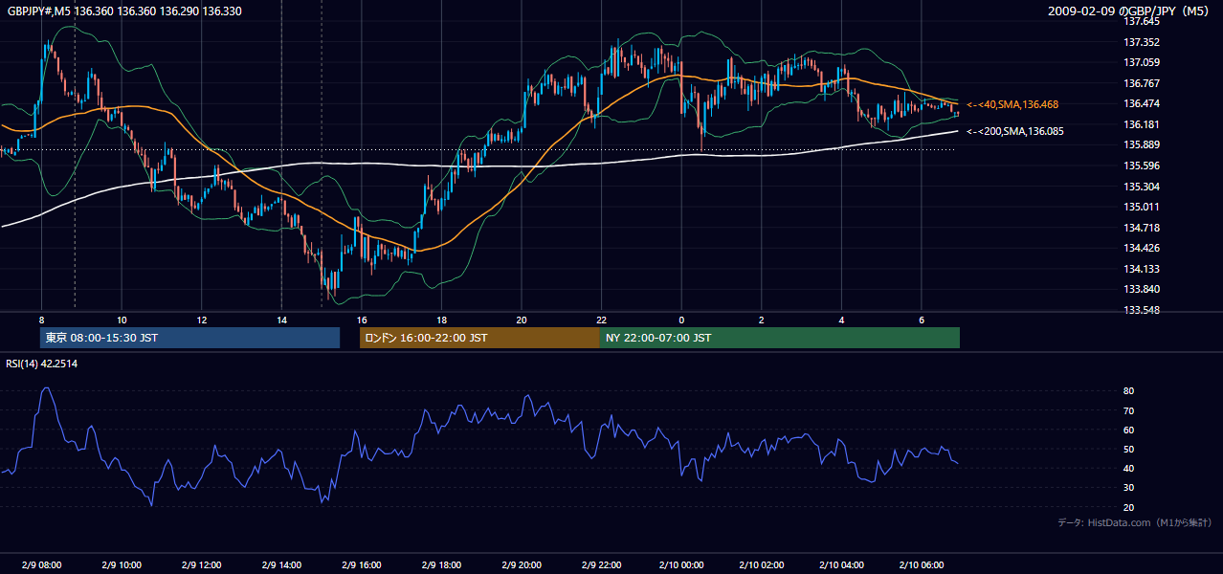
Task: Click price axis value 137.059
Action: click(1142, 62)
